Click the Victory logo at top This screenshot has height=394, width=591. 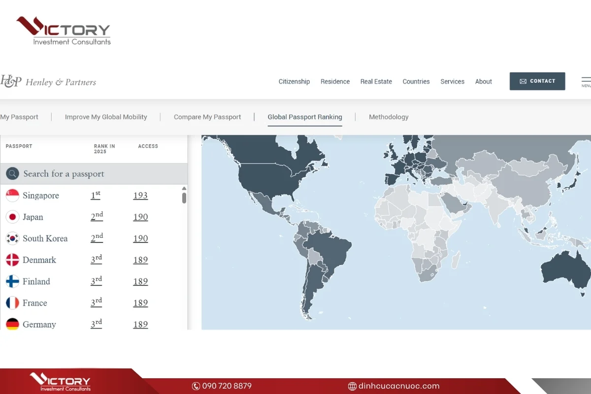[x=63, y=31]
